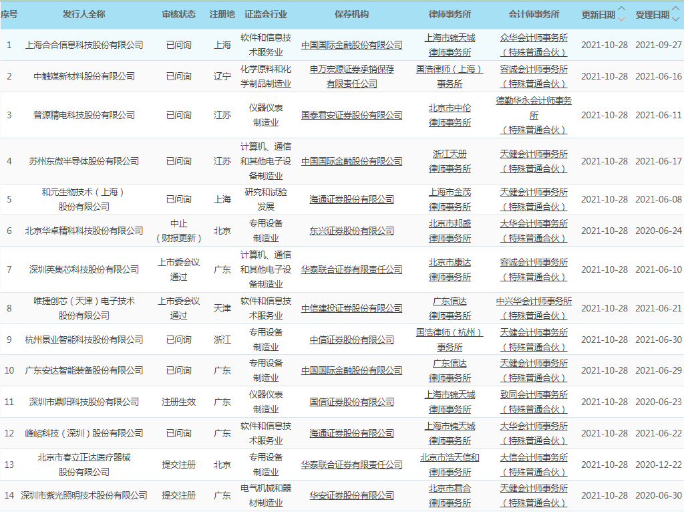
Task: Sort 更新日期 column descending with red arrow
Action: pyautogui.click(x=622, y=19)
